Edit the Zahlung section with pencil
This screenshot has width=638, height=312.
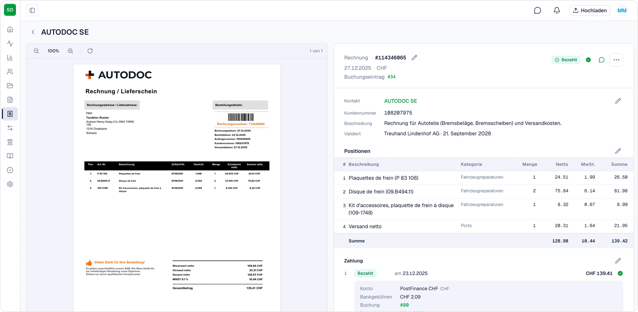(x=618, y=261)
